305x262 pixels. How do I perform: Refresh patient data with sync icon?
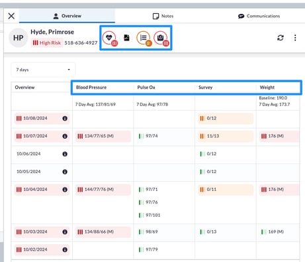(281, 38)
